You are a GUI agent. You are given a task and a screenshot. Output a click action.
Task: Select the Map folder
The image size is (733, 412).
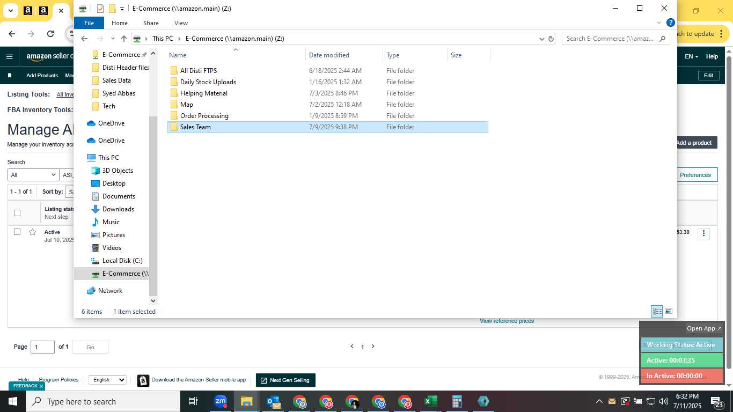(x=327, y=105)
